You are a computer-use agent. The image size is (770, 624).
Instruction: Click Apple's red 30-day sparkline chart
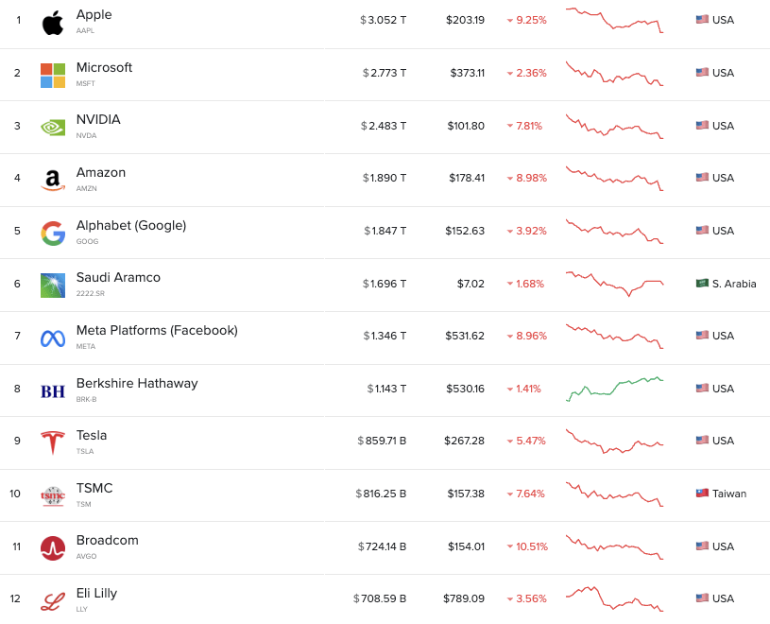[615, 20]
